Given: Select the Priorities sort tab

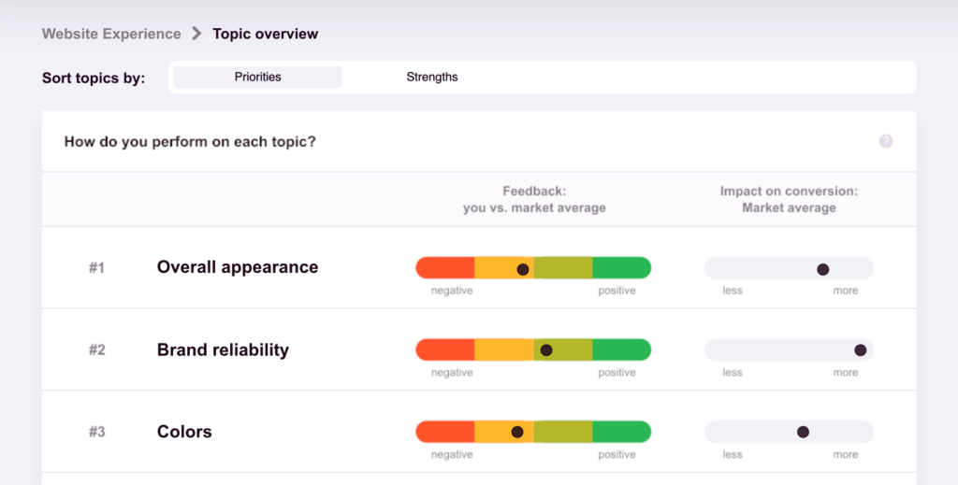Looking at the screenshot, I should [258, 77].
